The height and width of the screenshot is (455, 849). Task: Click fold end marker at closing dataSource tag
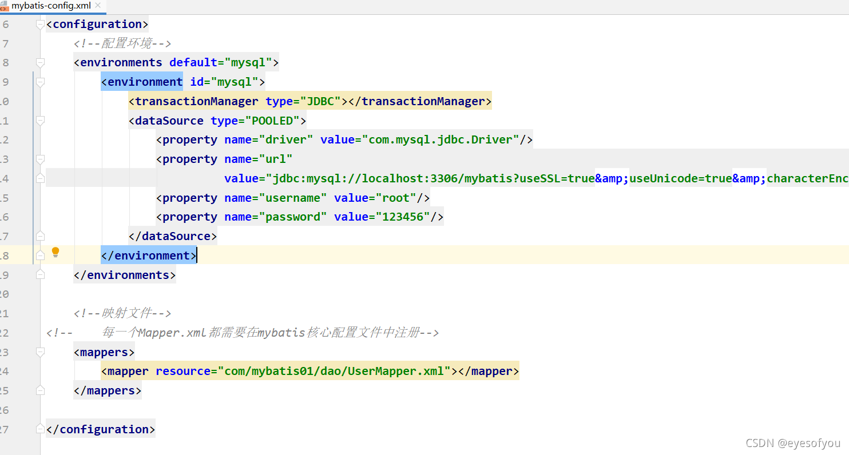[x=40, y=236]
